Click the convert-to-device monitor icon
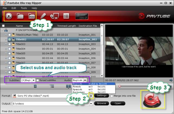Image resolution: width=174 pixels, height=114 pixels. (54, 16)
